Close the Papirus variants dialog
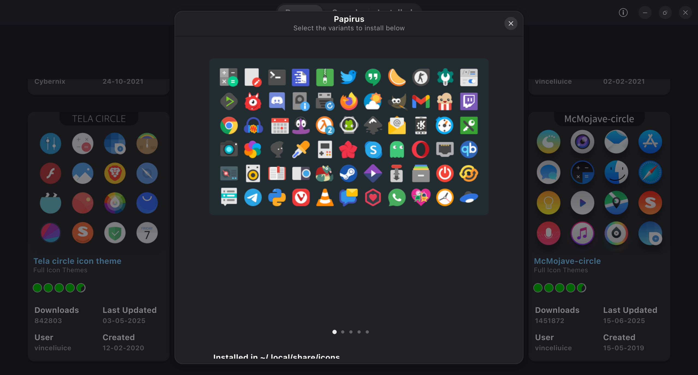 [x=511, y=23]
